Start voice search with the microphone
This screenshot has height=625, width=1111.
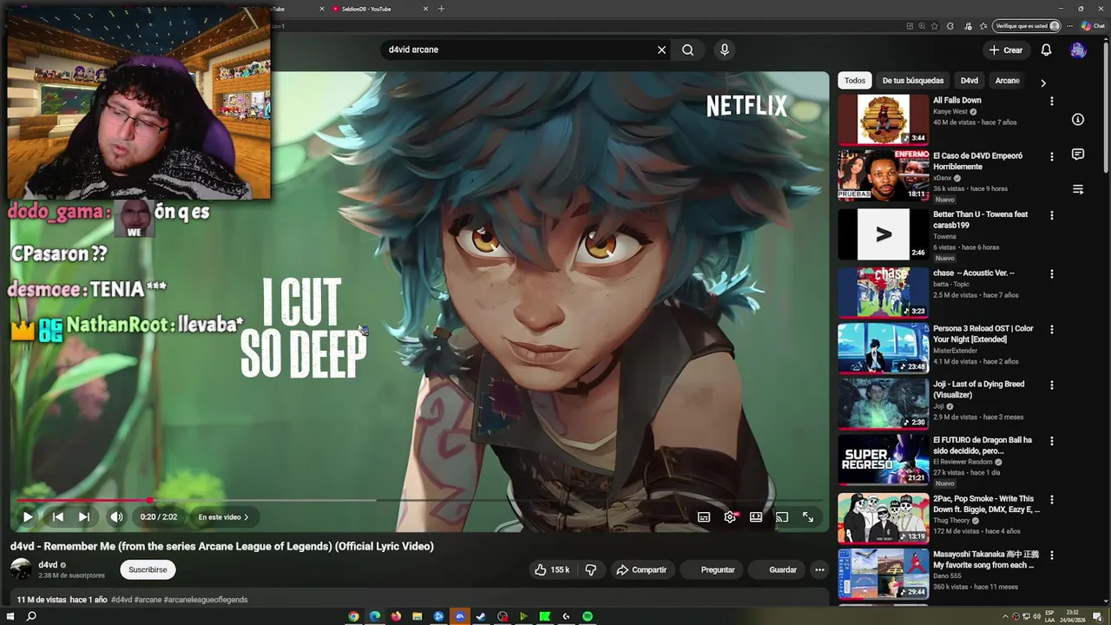coord(725,49)
